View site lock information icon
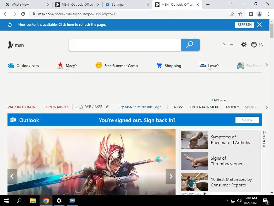274x206 pixels. pyautogui.click(x=34, y=14)
